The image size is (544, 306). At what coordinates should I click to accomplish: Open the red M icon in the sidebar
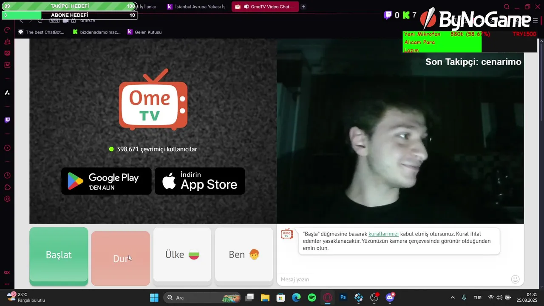click(x=7, y=65)
